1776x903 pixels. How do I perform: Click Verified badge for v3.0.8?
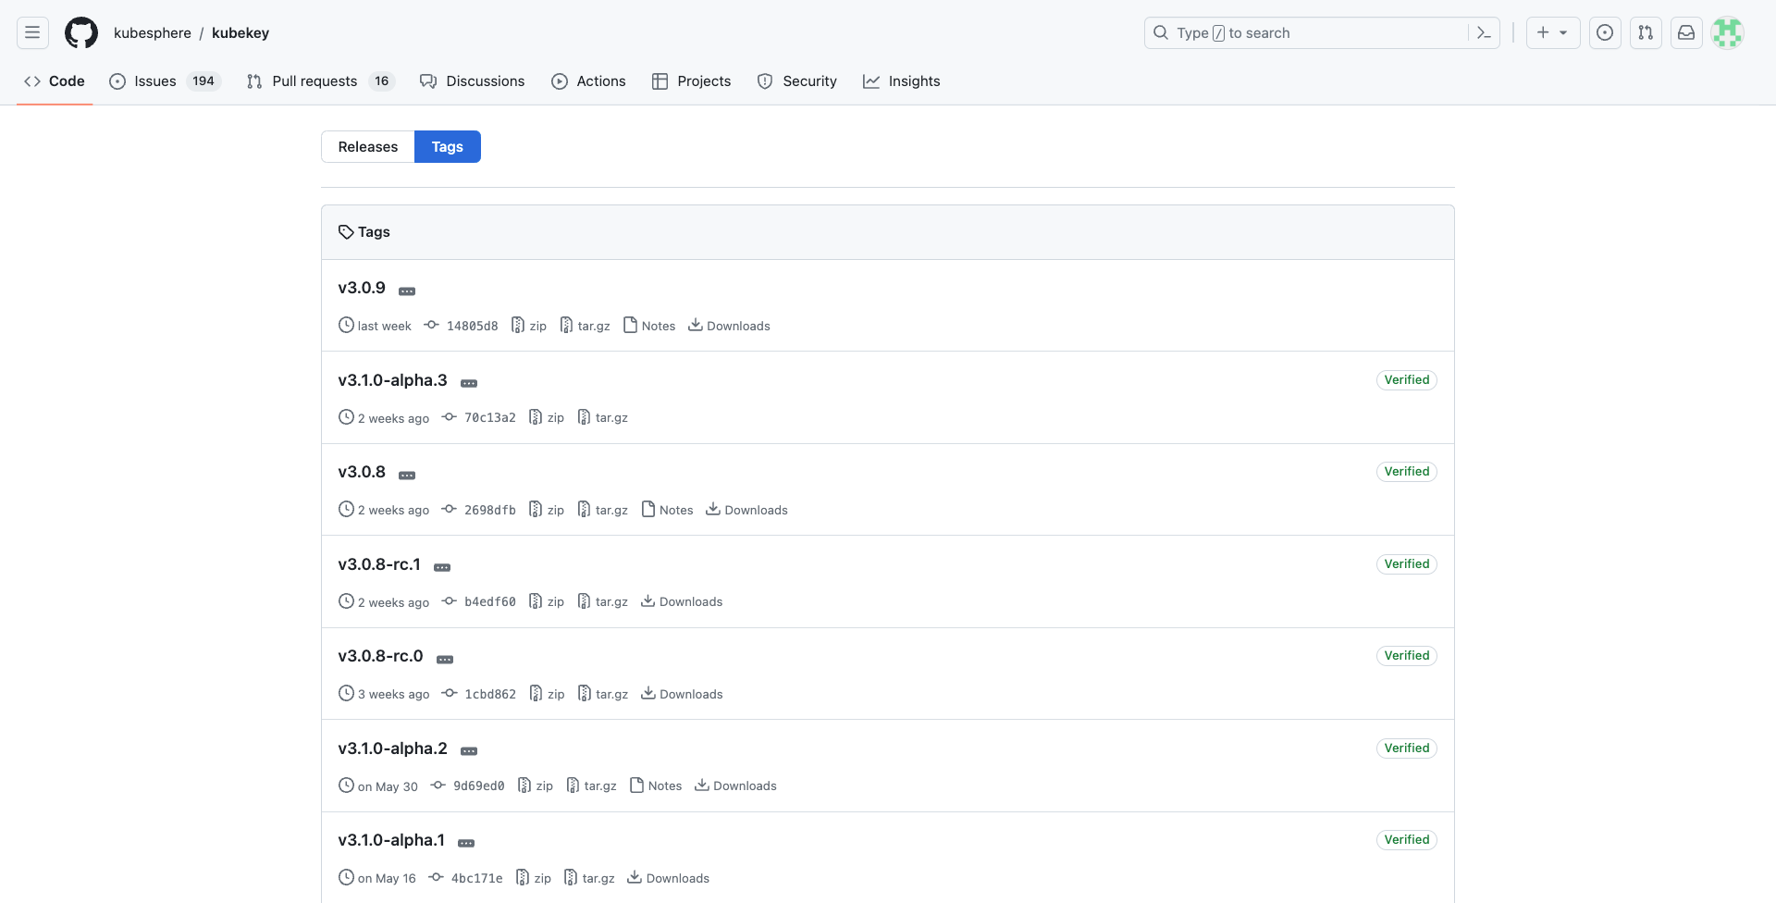1407,472
